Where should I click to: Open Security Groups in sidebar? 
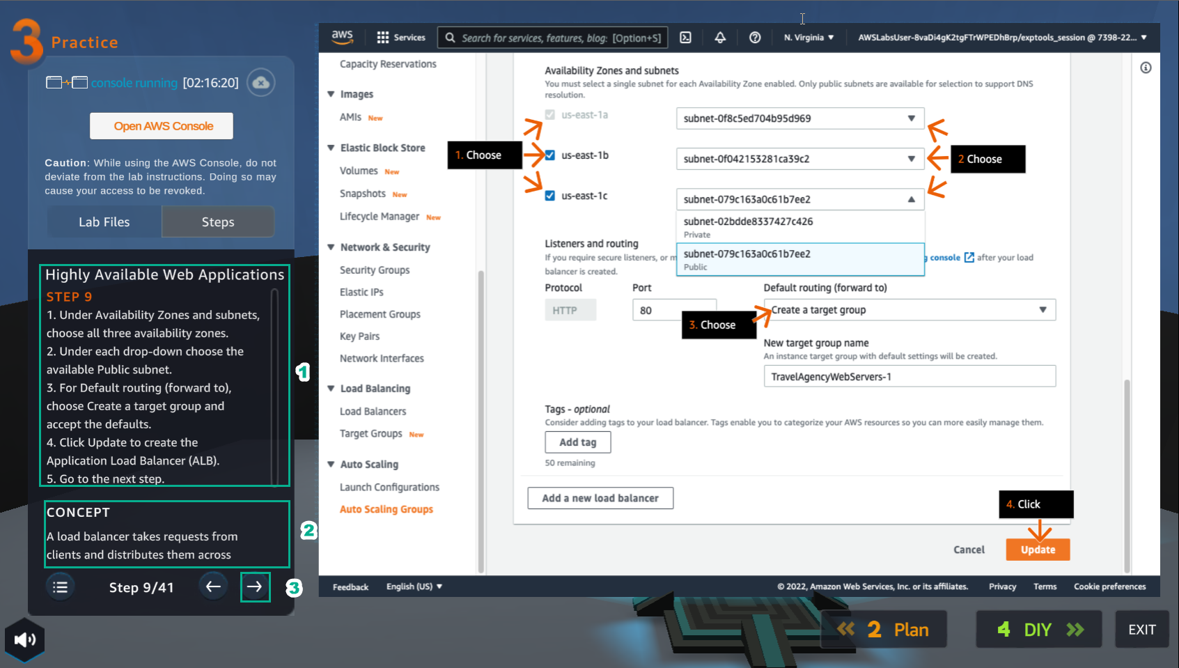tap(375, 270)
